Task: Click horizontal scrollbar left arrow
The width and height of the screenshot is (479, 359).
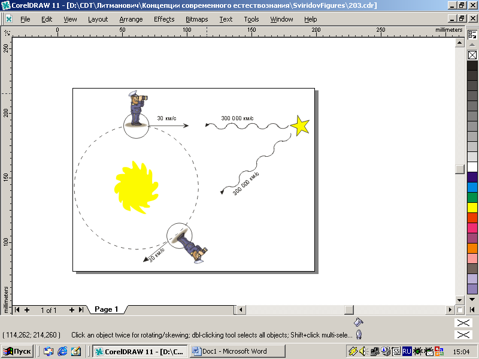Action: [241, 310]
